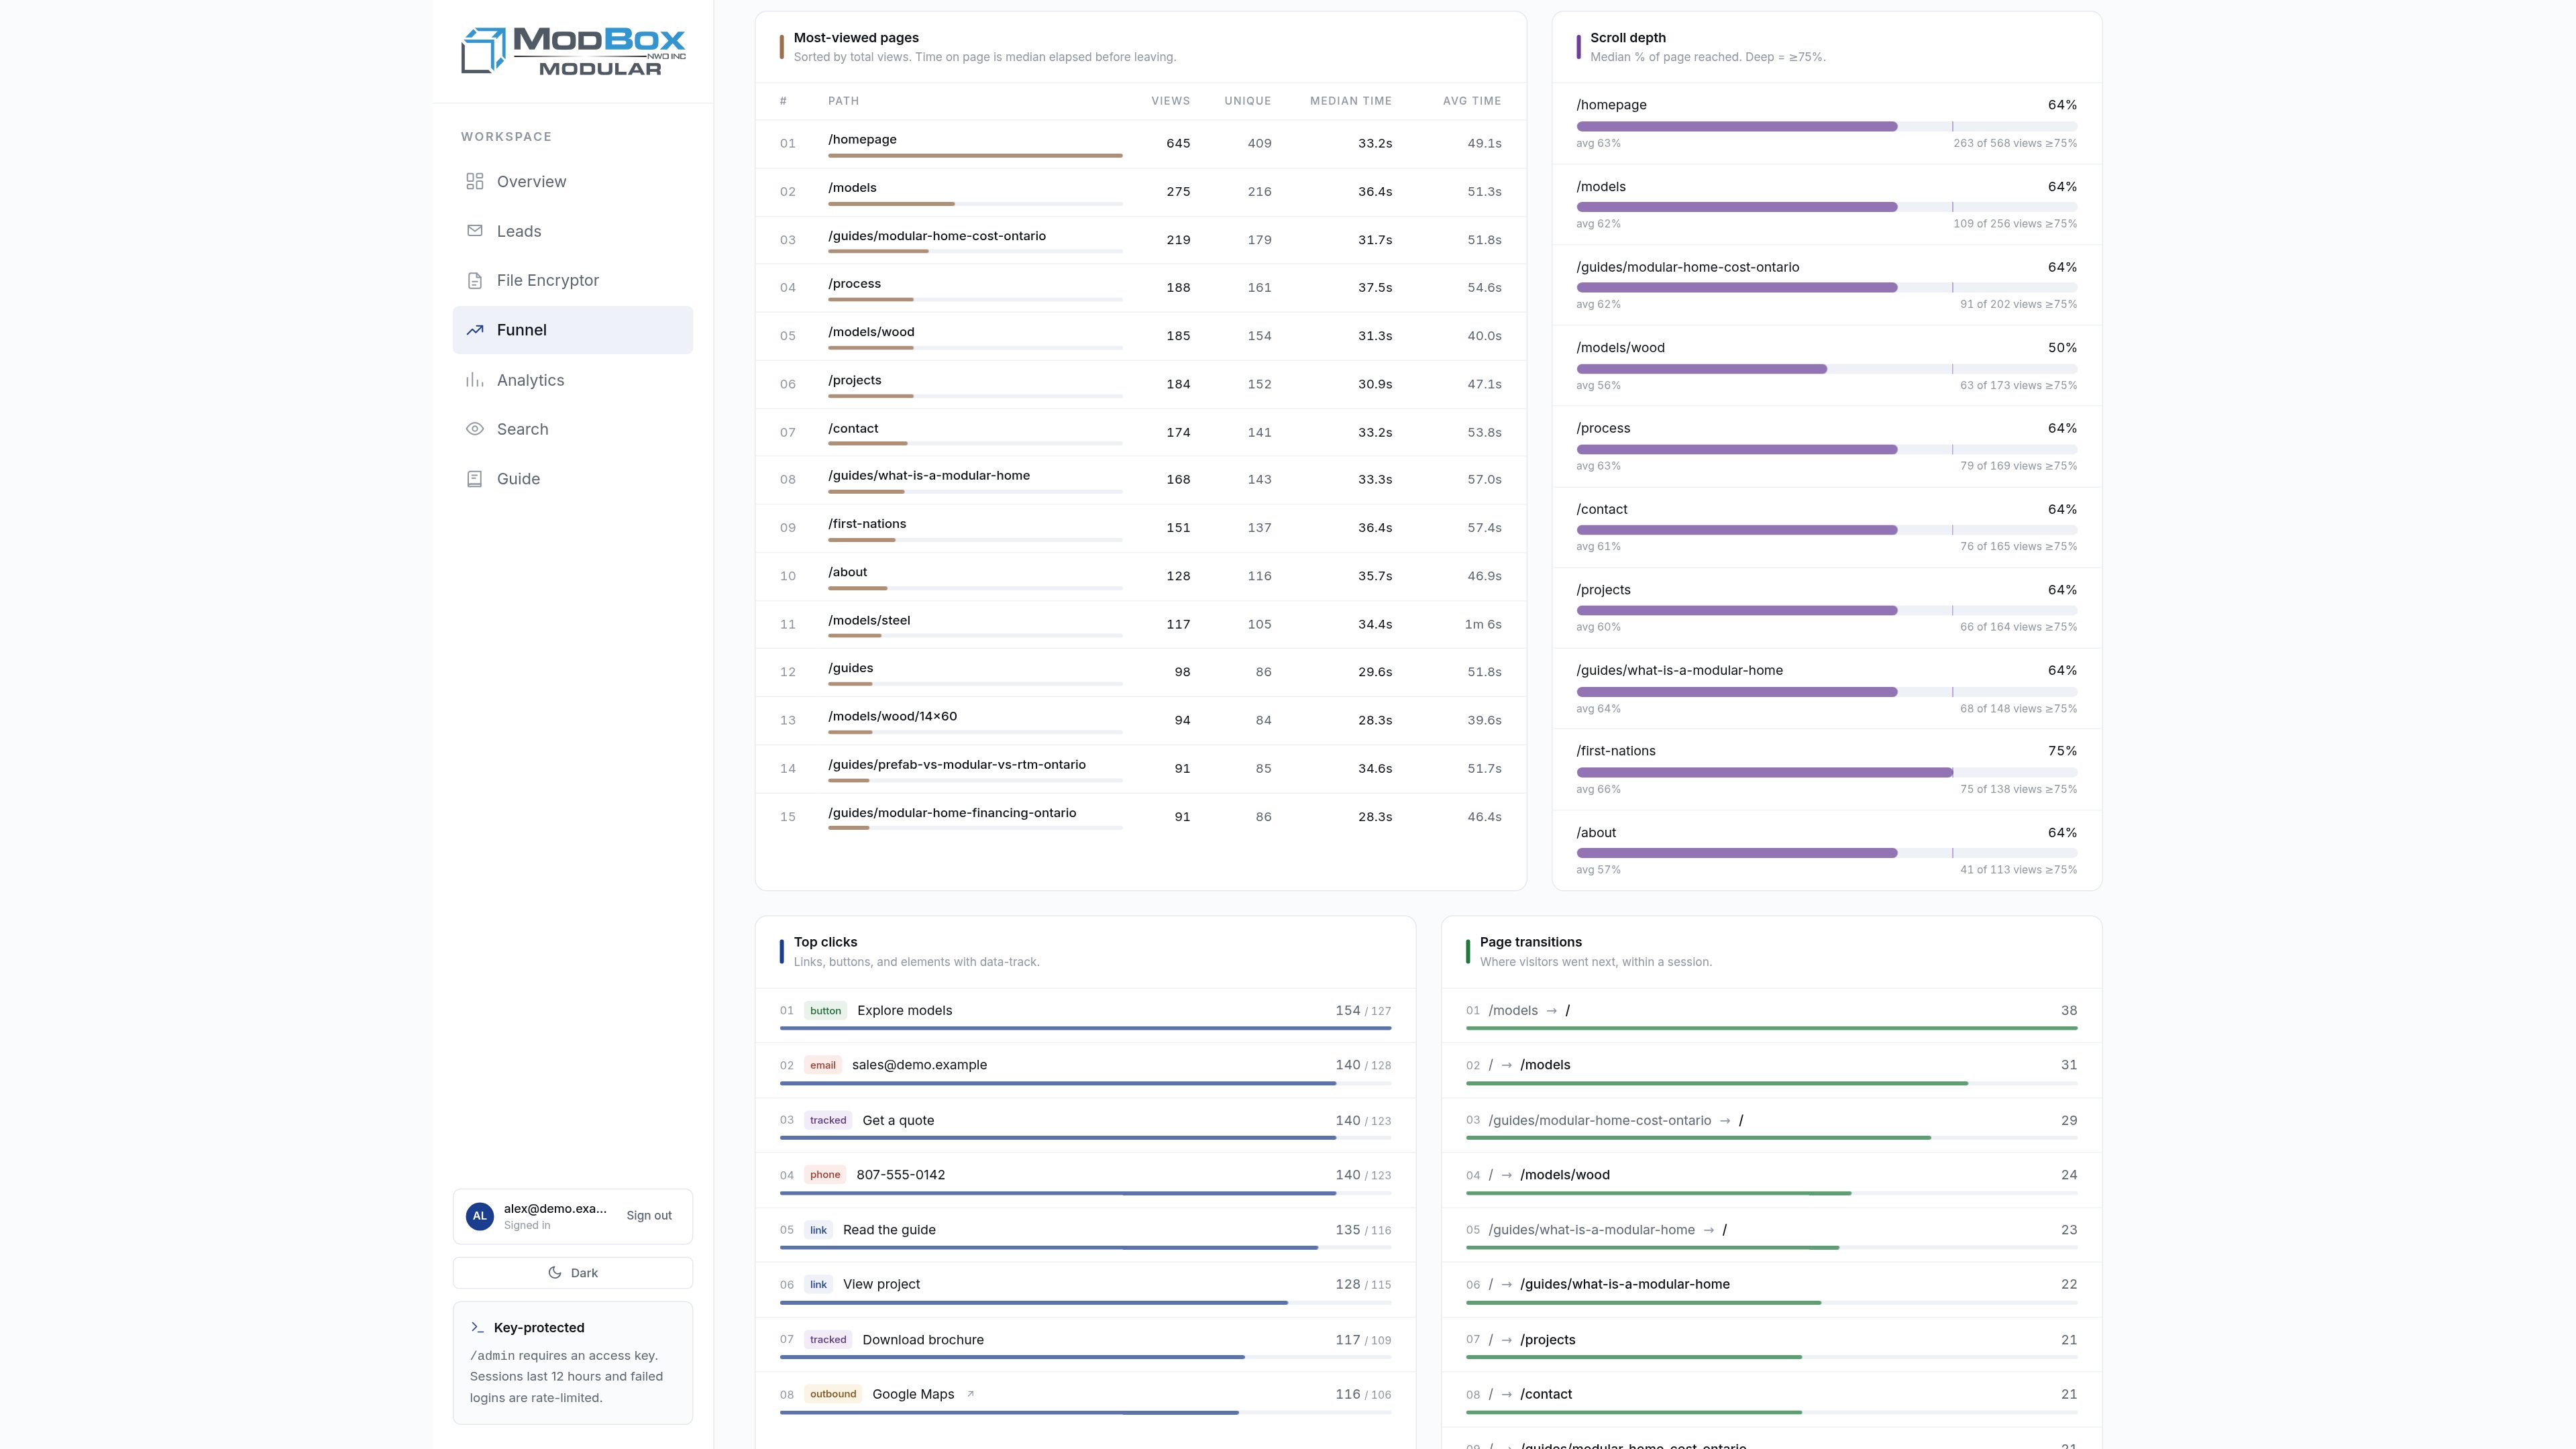Sign out of the account
This screenshot has width=2576, height=1449.
(x=649, y=1216)
